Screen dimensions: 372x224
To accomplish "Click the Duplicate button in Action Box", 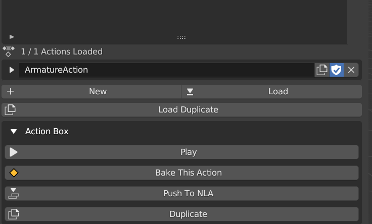I will pos(188,214).
